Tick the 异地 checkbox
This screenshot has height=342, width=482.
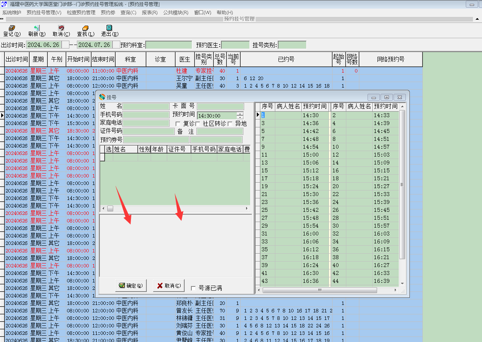pos(230,124)
